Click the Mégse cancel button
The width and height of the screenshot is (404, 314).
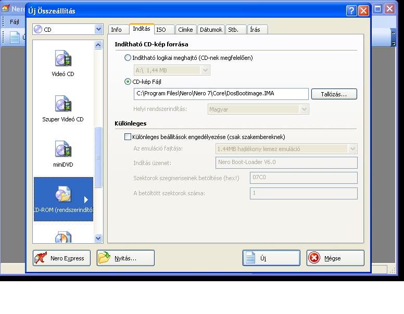(x=335, y=258)
